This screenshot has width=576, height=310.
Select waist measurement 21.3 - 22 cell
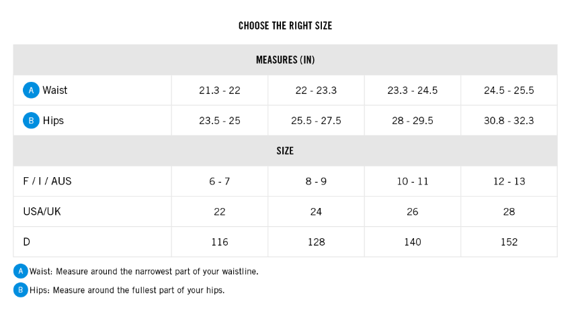pyautogui.click(x=220, y=91)
